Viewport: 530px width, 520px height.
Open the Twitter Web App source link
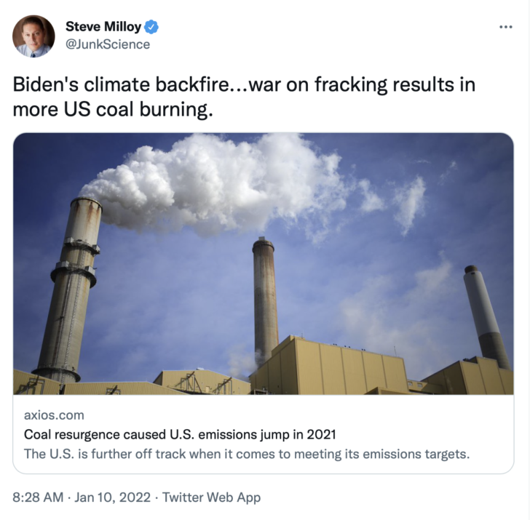pos(212,497)
